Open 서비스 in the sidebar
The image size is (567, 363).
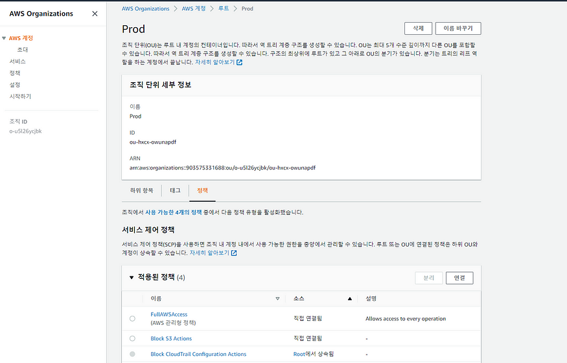(x=17, y=61)
